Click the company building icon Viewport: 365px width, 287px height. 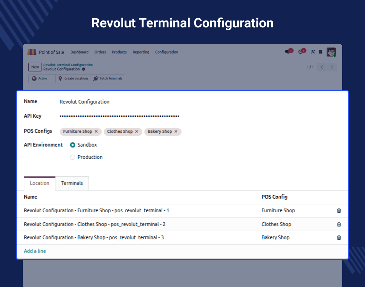[321, 52]
